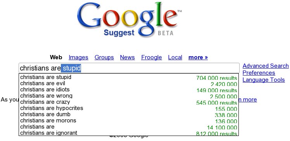Select the Web search tab
The width and height of the screenshot is (290, 141).
(x=56, y=57)
